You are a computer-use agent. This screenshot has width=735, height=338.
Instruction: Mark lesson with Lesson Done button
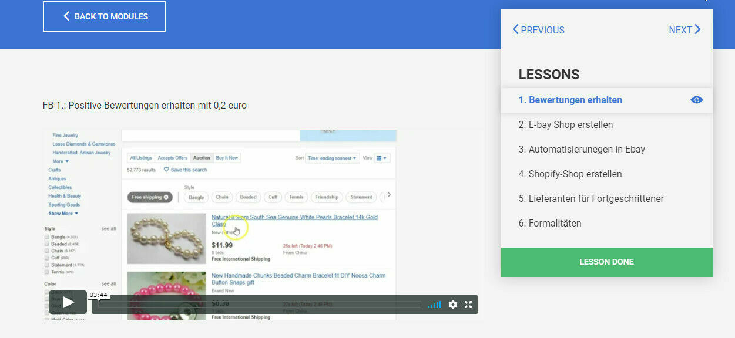click(x=606, y=262)
